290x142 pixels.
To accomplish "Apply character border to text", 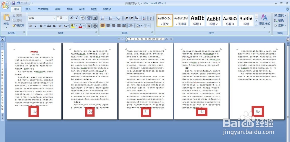I will click(95, 18).
